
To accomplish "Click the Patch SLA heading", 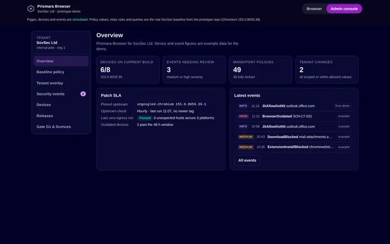I will (111, 95).
